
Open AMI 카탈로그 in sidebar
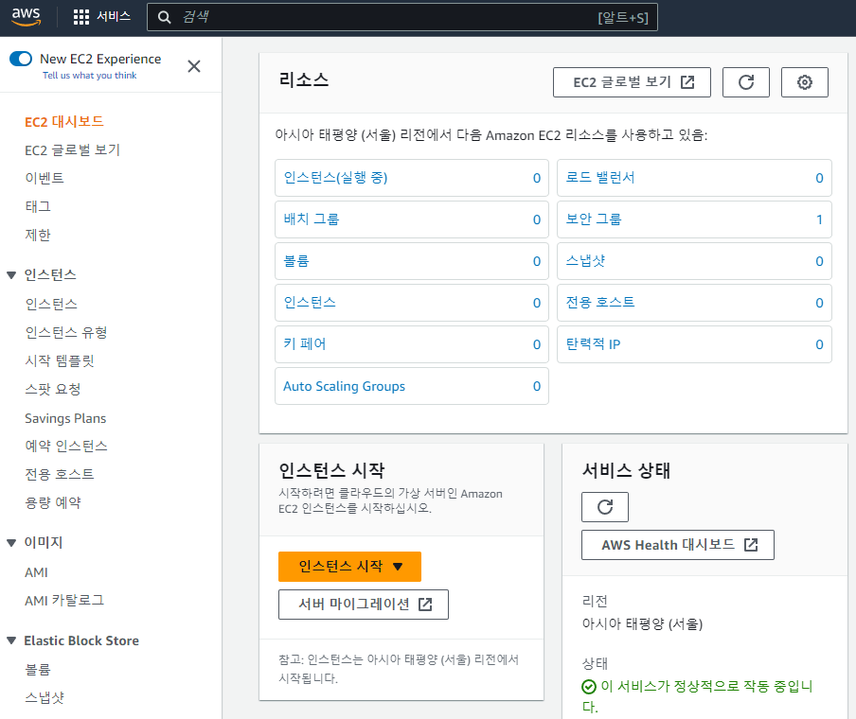coord(64,601)
